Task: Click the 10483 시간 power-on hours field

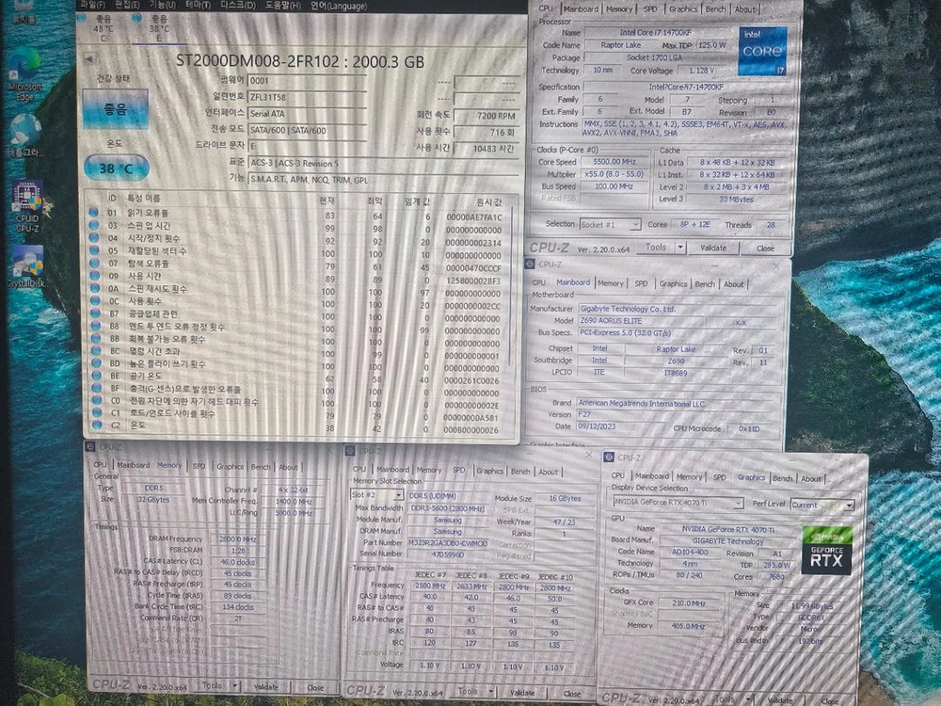Action: coord(486,149)
